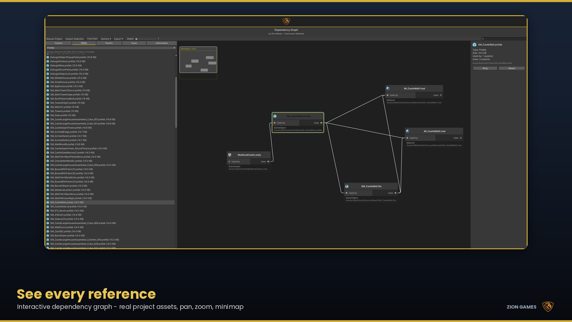Click the MiniMap 1.00x panel
Viewport: 572px width, 322px height.
click(x=198, y=60)
